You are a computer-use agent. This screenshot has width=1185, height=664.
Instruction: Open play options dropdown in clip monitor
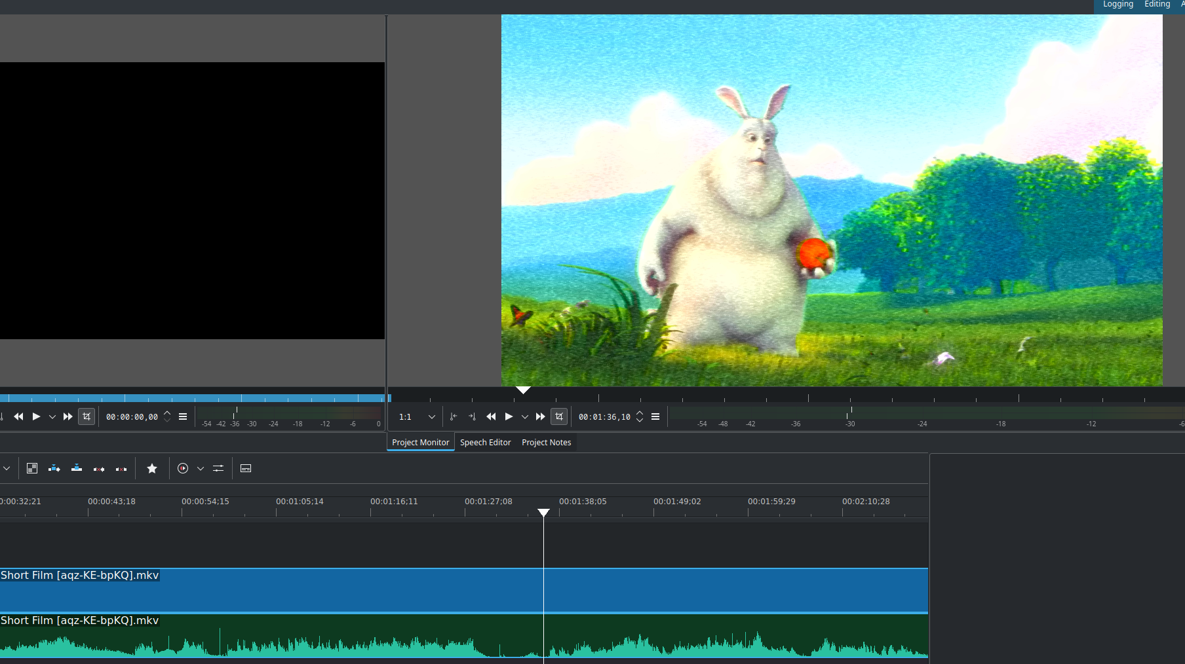52,416
